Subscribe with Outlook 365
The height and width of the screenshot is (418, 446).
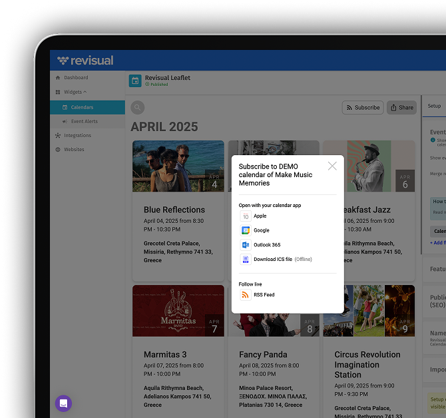point(260,245)
